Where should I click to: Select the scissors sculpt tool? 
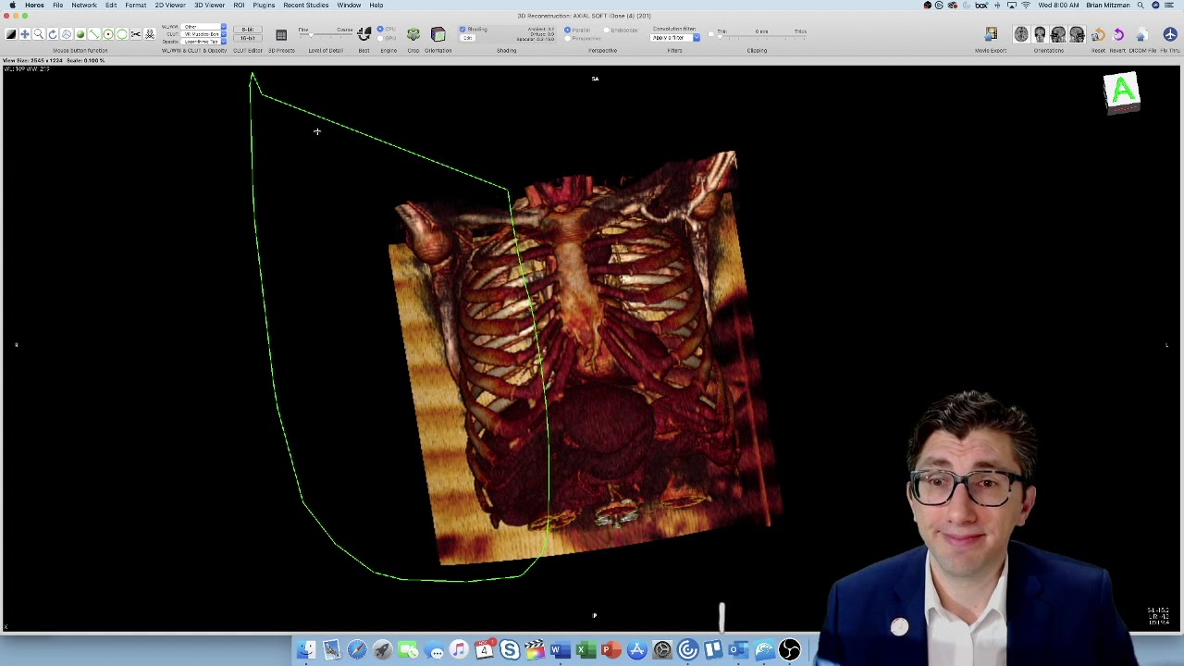[135, 34]
